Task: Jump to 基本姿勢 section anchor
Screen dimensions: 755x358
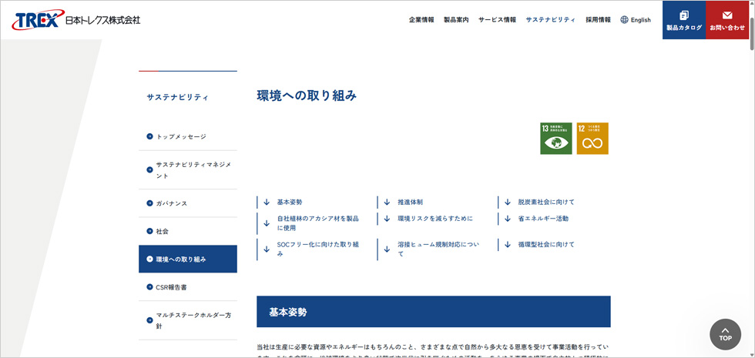Action: point(290,202)
